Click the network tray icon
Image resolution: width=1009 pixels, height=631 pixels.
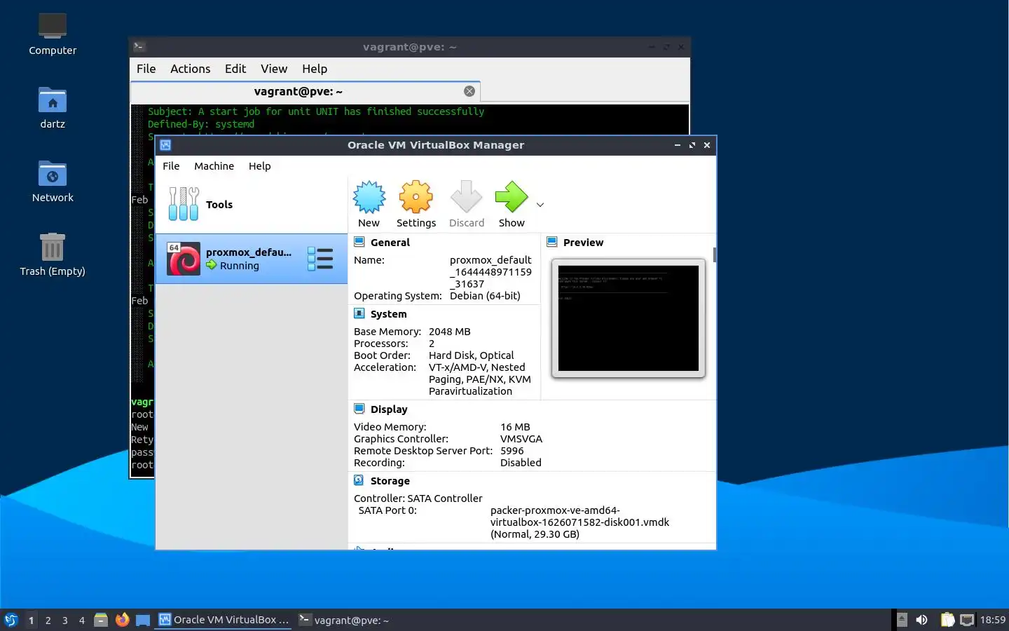click(x=967, y=620)
